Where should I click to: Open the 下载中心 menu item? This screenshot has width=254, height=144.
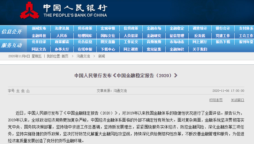click(108, 49)
